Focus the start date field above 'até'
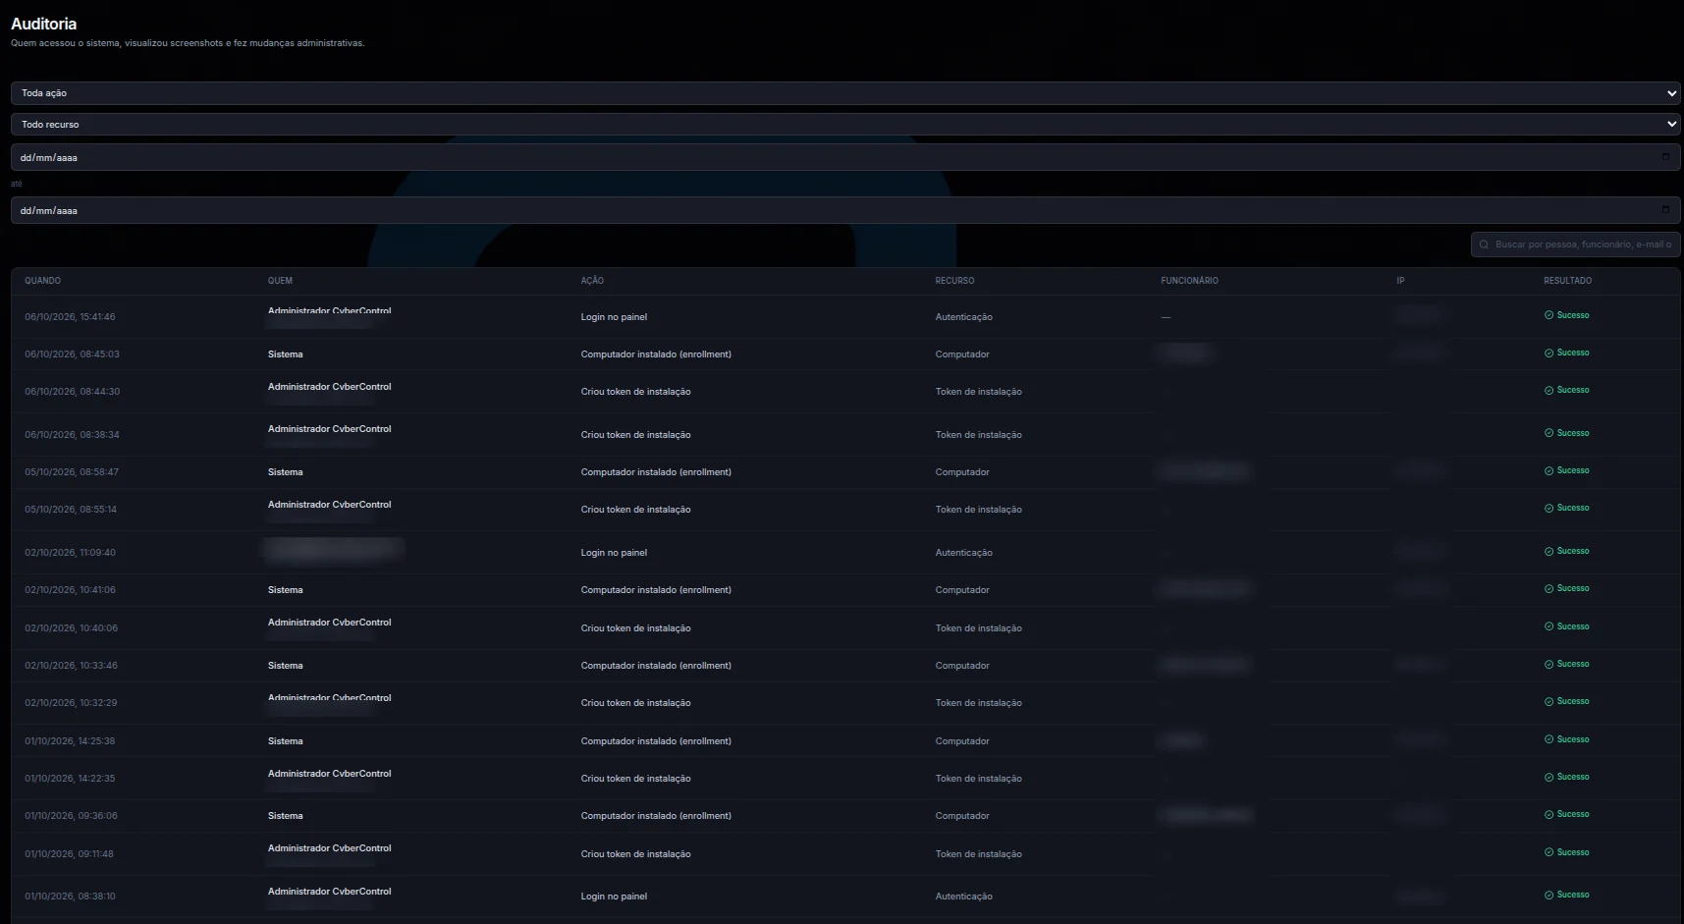The image size is (1684, 924). point(845,157)
